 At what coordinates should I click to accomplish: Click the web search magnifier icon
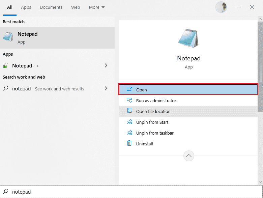click(x=5, y=88)
